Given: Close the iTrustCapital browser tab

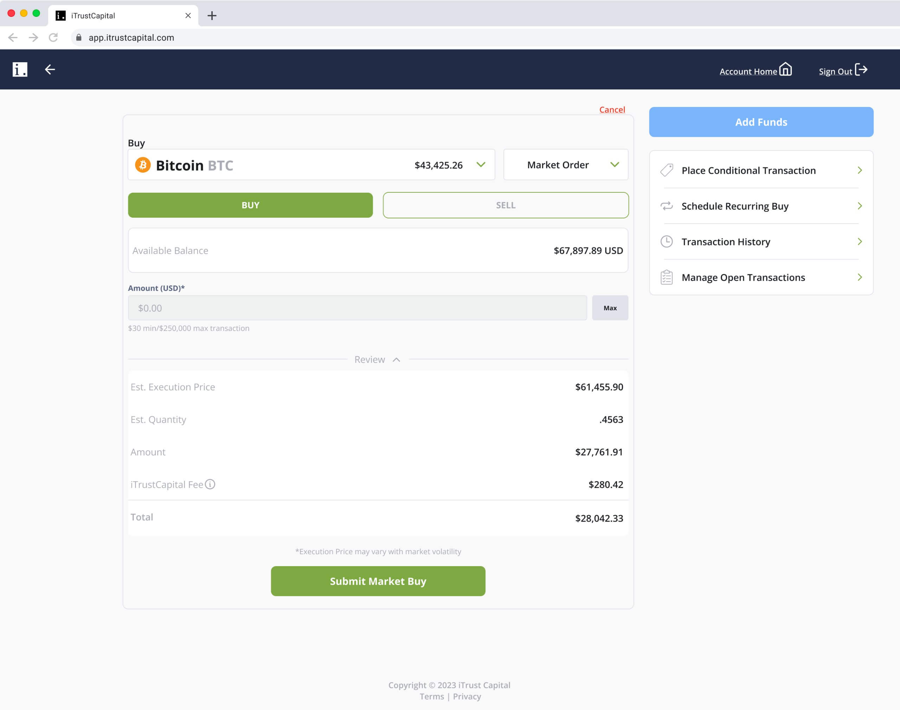Looking at the screenshot, I should [x=188, y=16].
